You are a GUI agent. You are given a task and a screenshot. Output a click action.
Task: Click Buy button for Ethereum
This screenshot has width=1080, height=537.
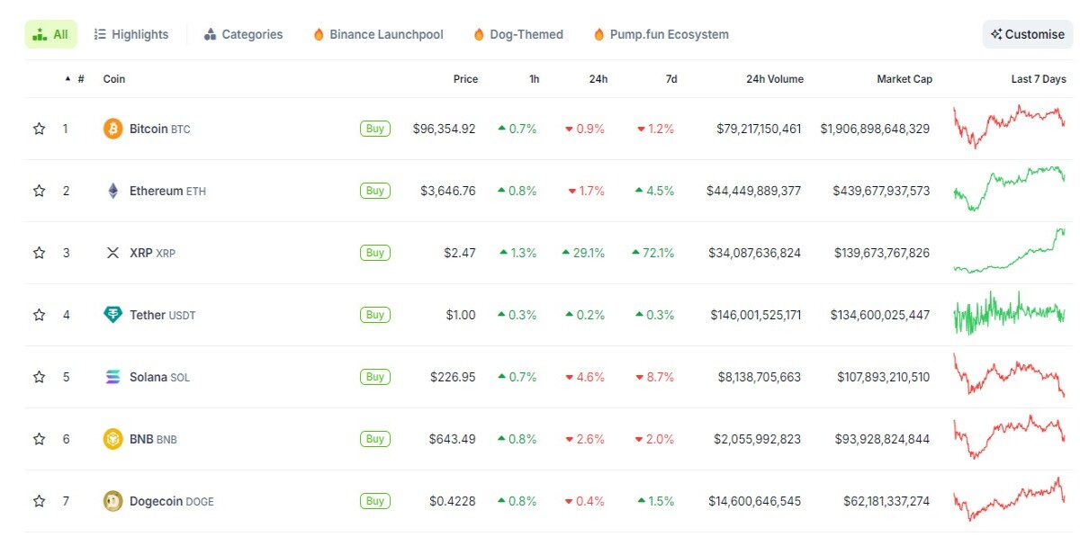[375, 191]
